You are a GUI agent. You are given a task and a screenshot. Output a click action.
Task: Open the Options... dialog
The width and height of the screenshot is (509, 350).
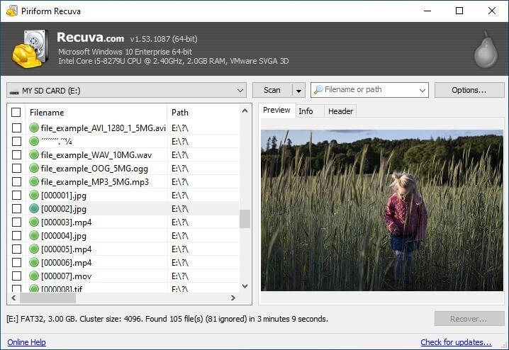click(x=469, y=90)
